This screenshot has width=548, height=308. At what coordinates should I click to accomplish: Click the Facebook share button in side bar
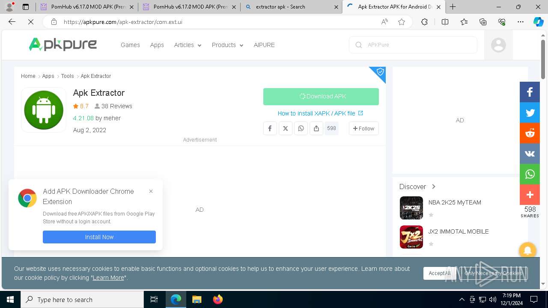pyautogui.click(x=530, y=92)
